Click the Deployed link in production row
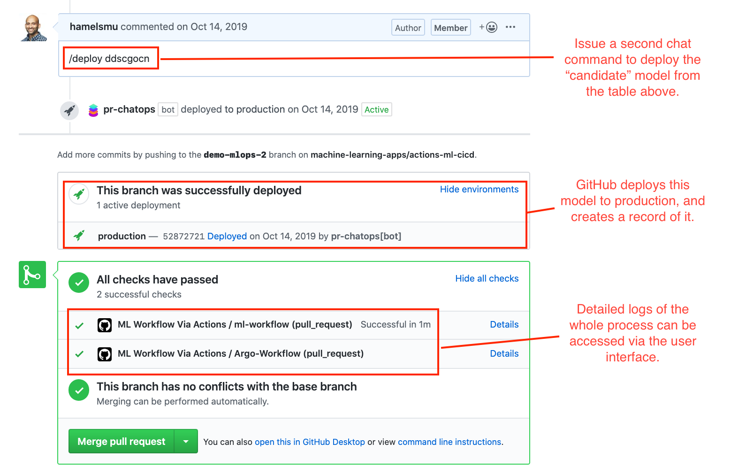 click(x=227, y=236)
